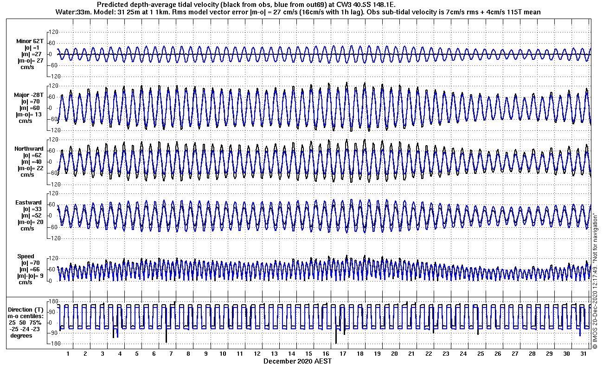The width and height of the screenshot is (603, 371).
Task: Click x-axis tick label '10'
Action: [x=223, y=354]
